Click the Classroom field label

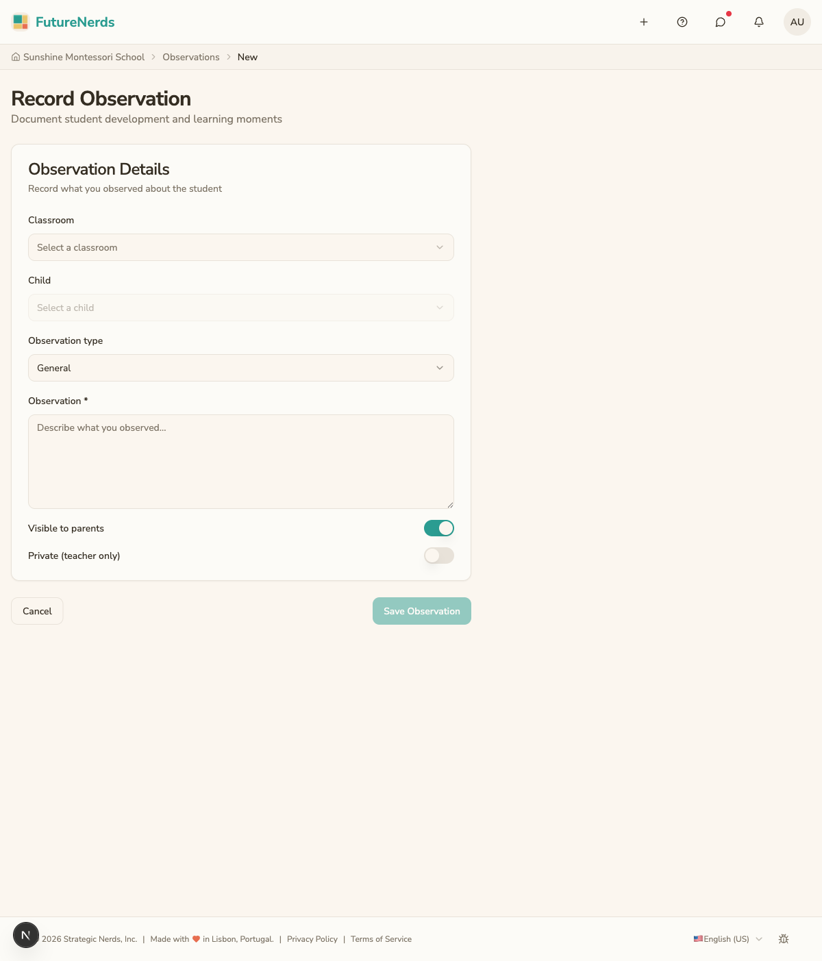point(51,220)
